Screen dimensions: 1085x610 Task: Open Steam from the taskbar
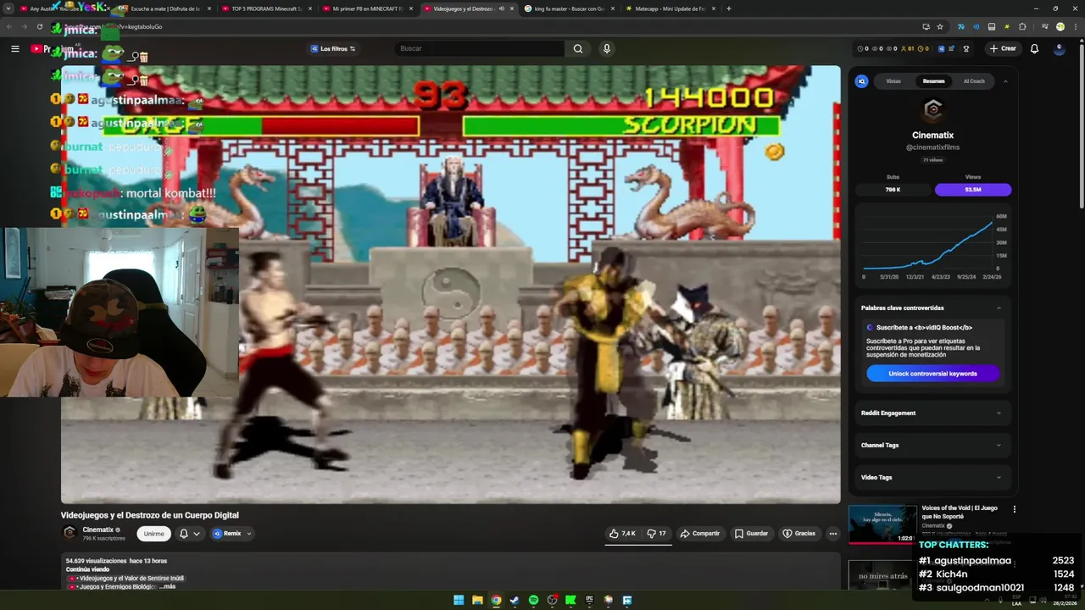pos(515,600)
